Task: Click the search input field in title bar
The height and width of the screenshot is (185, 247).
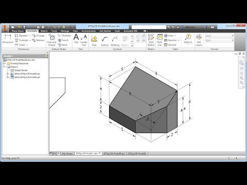Action: coord(149,27)
